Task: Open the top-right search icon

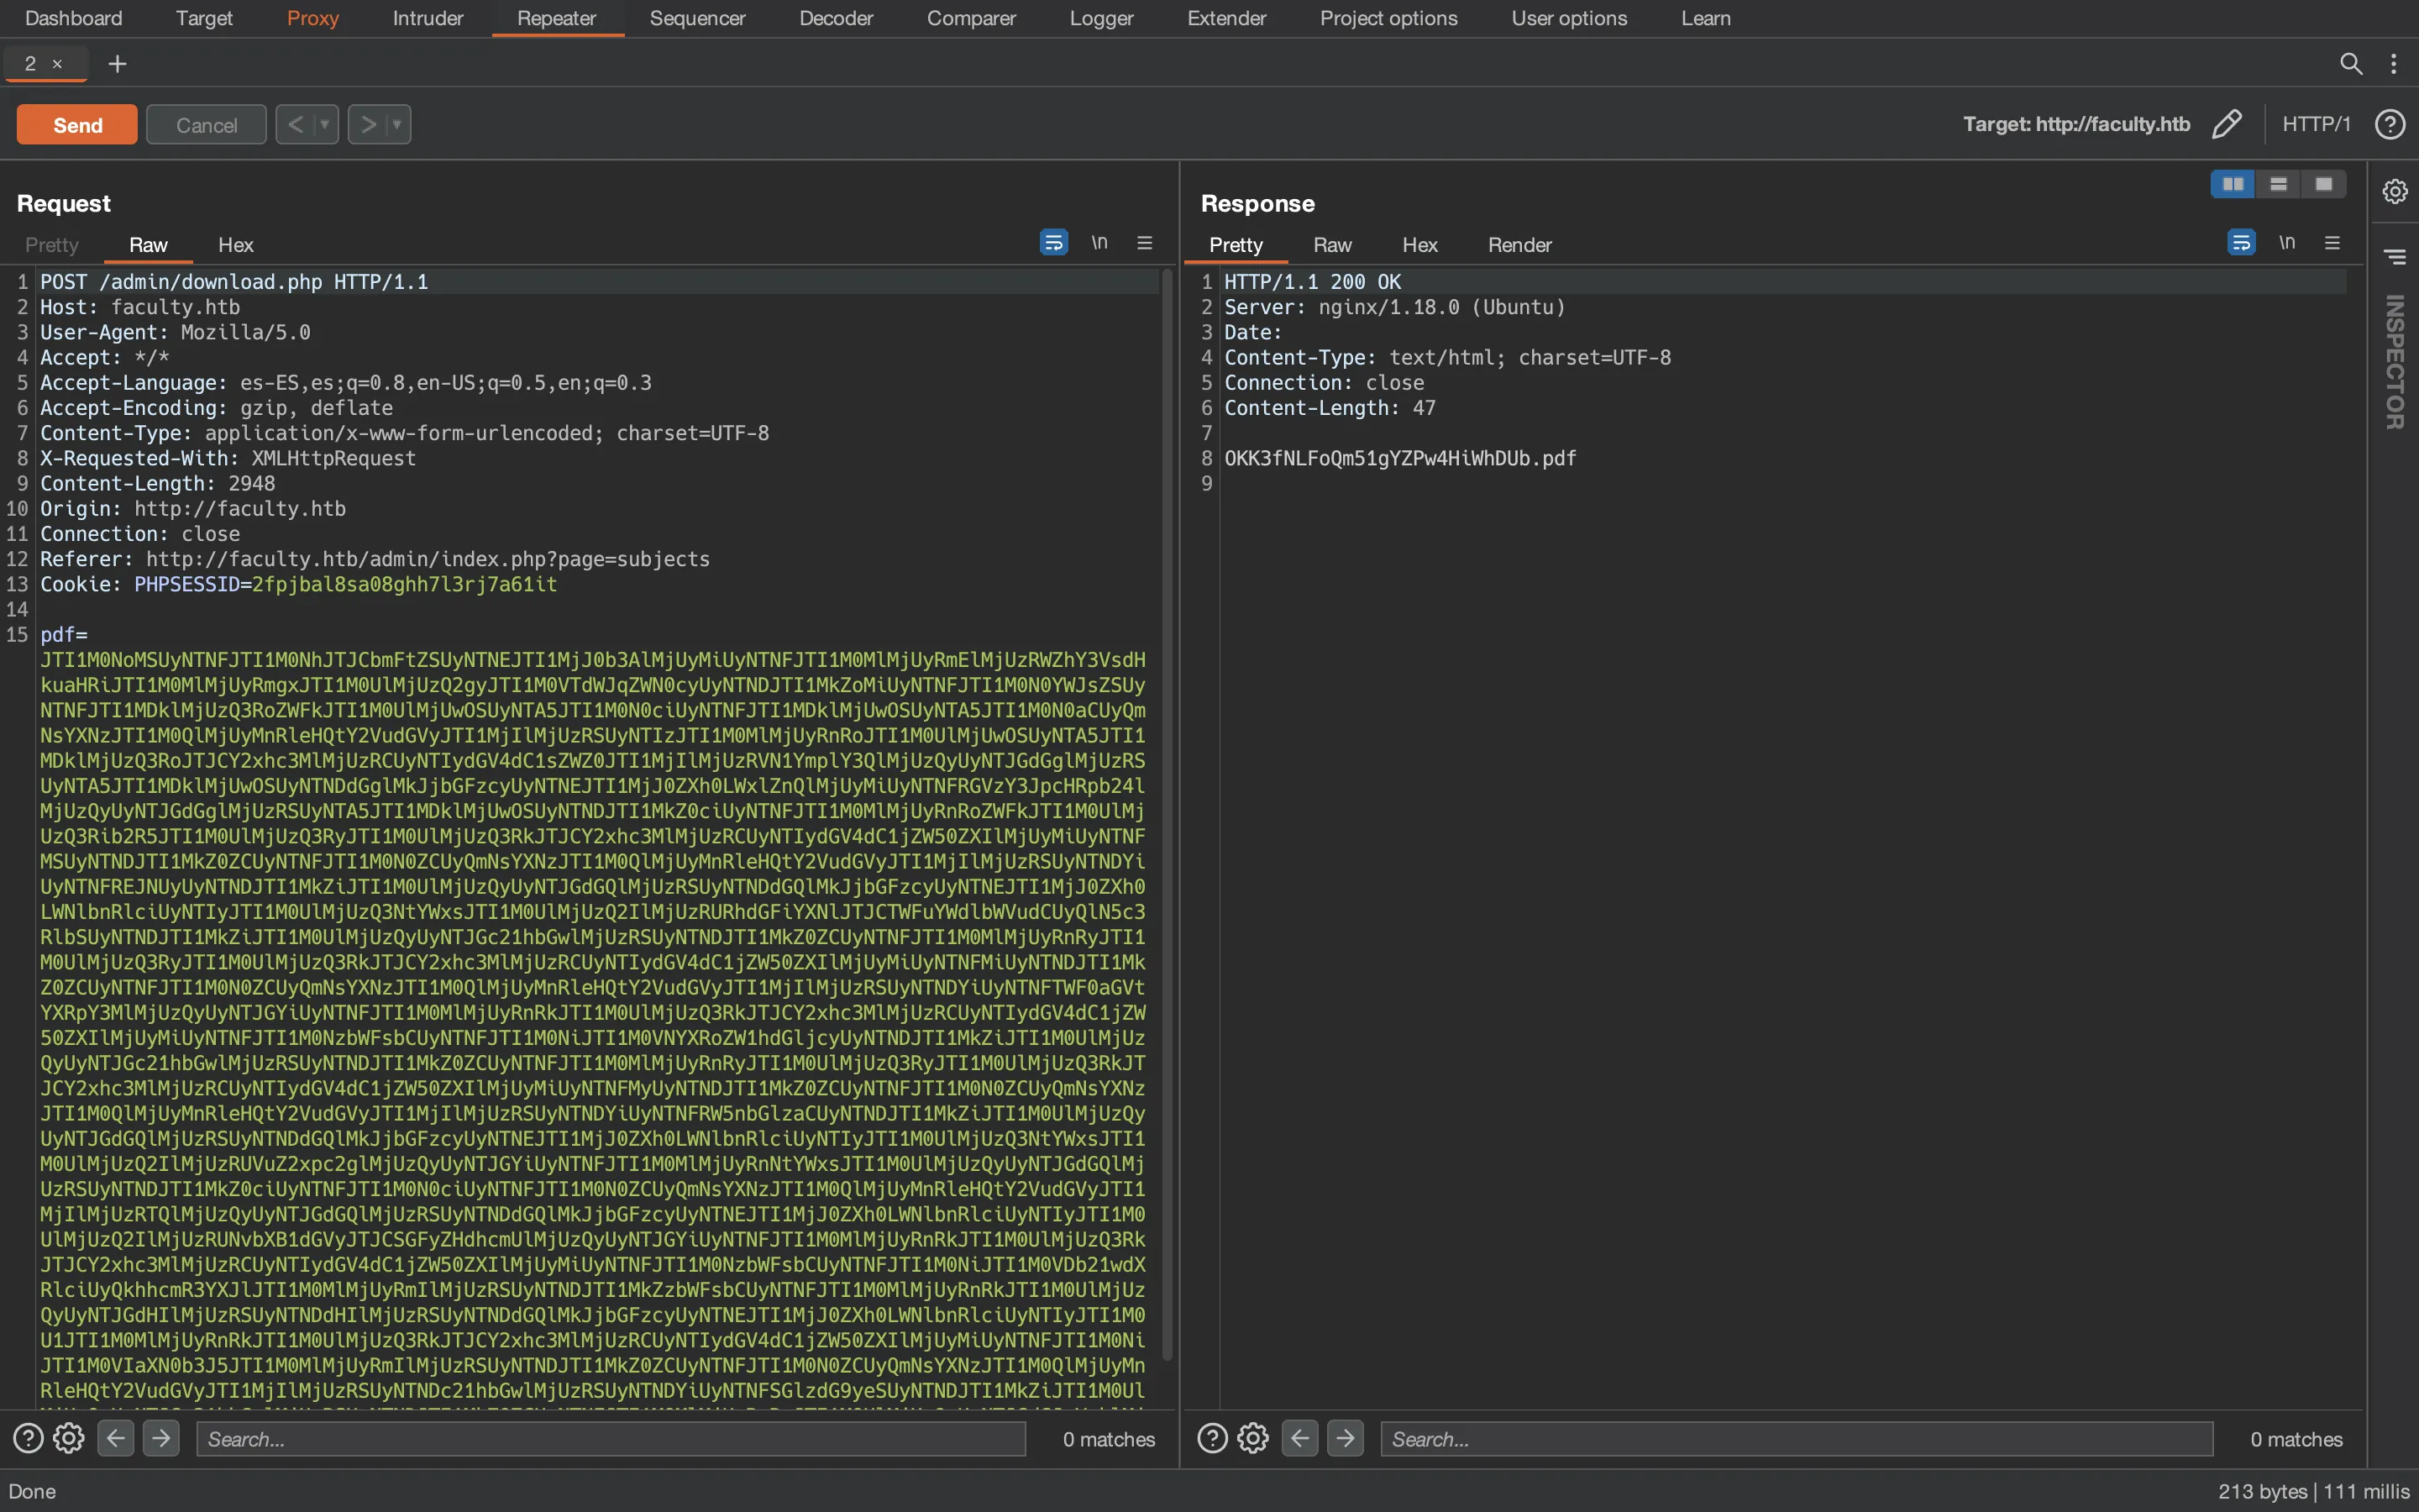Action: click(2351, 64)
